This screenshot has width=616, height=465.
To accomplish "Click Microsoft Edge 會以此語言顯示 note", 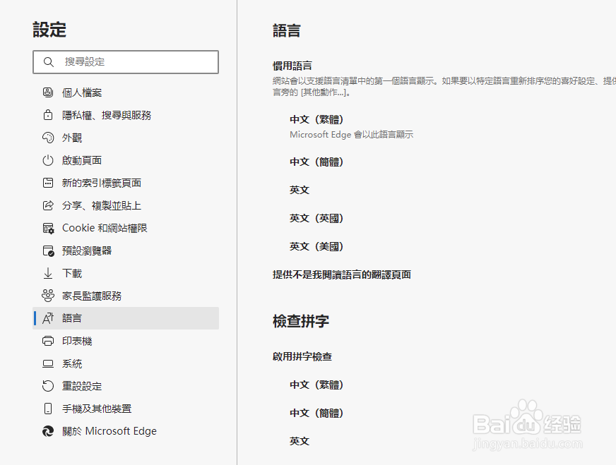I will pos(352,135).
